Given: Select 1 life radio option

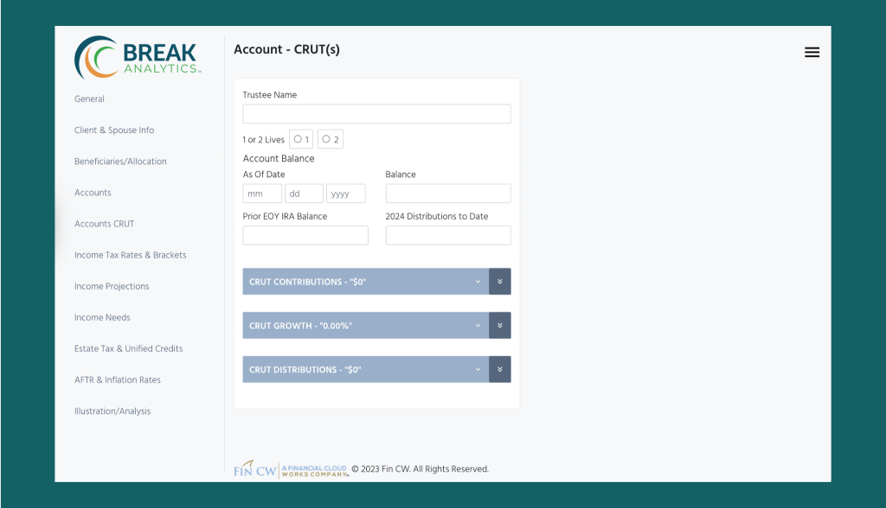Looking at the screenshot, I should (x=298, y=139).
